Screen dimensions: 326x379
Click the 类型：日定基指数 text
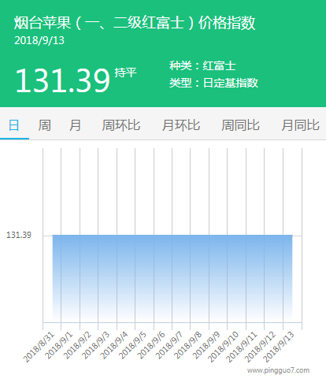pyautogui.click(x=213, y=83)
